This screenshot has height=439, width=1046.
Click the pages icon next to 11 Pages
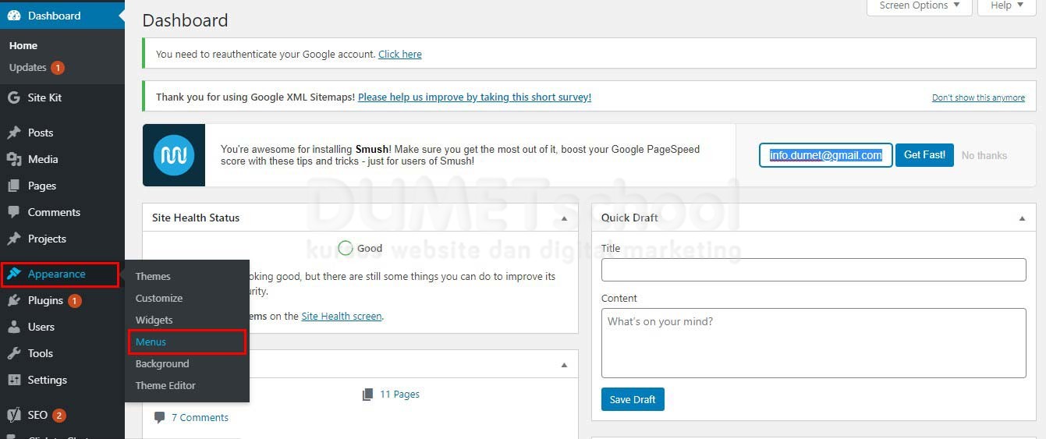click(368, 395)
